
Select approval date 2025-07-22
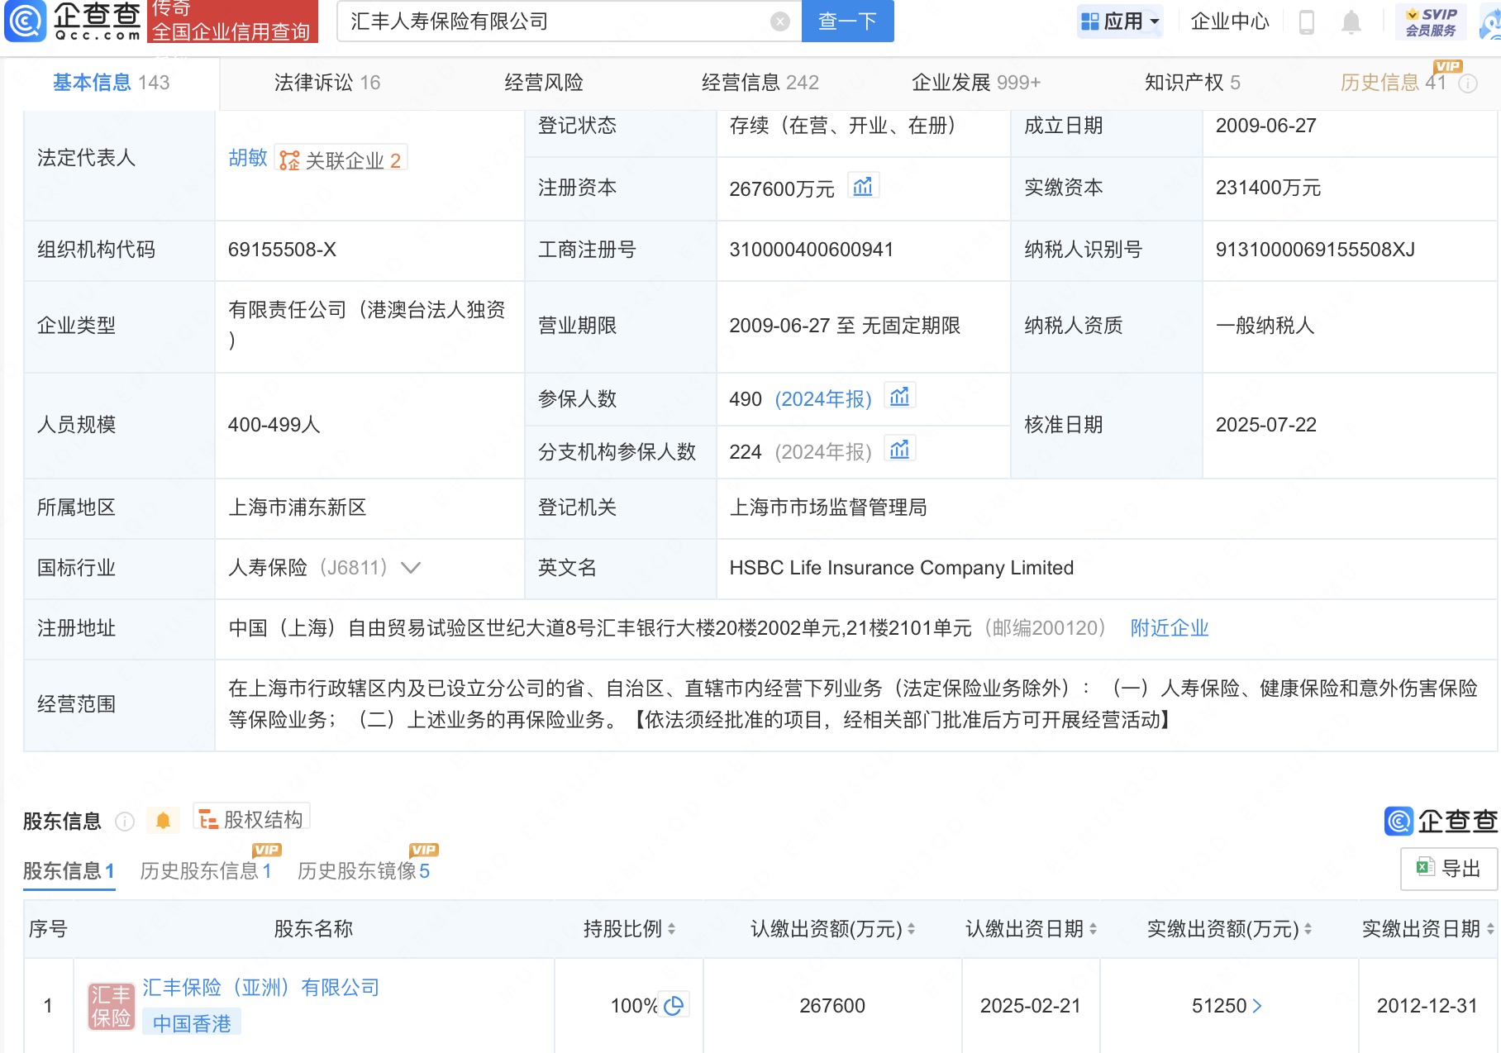[x=1265, y=425]
